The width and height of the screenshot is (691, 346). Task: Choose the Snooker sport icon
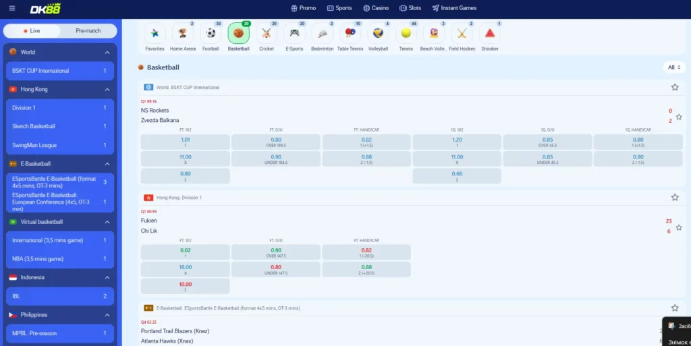coord(490,34)
